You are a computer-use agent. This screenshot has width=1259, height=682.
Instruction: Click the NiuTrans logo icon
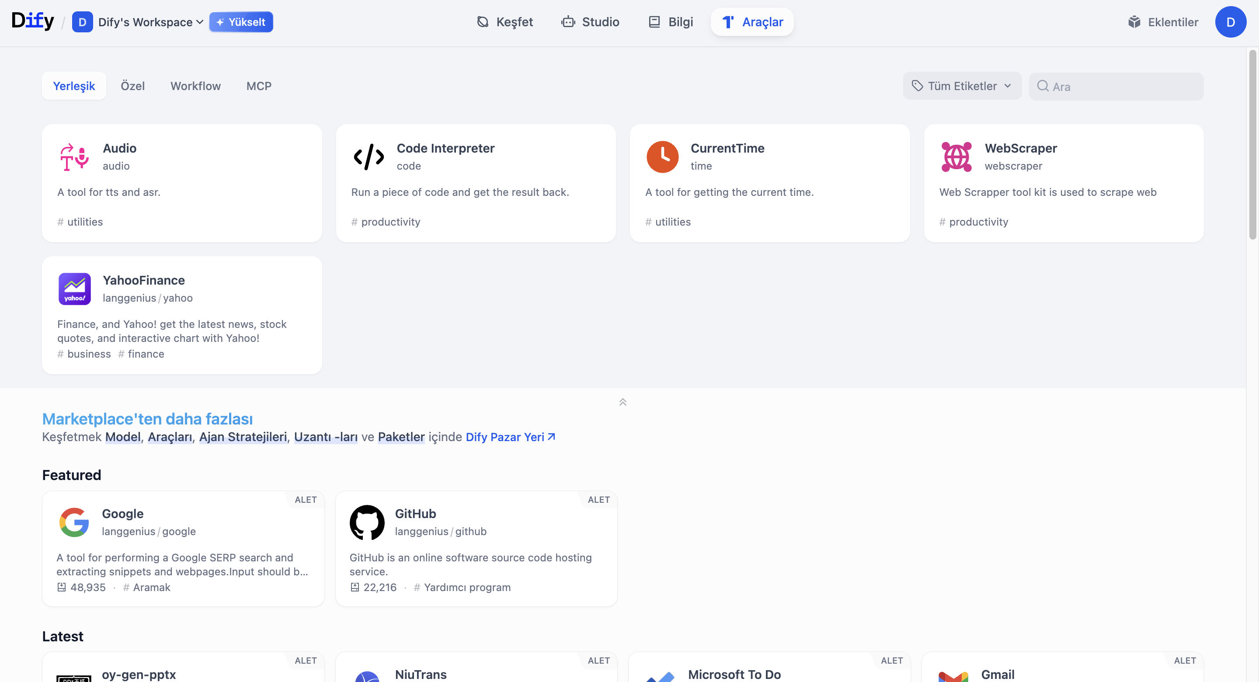pyautogui.click(x=367, y=677)
